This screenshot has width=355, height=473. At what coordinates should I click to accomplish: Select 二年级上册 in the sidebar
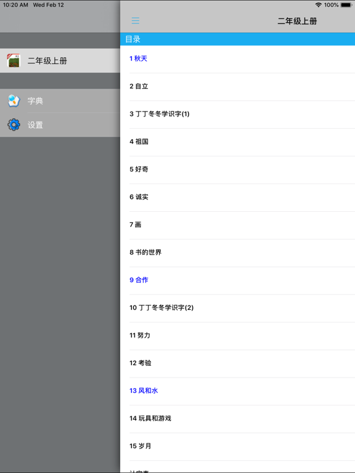(x=60, y=60)
